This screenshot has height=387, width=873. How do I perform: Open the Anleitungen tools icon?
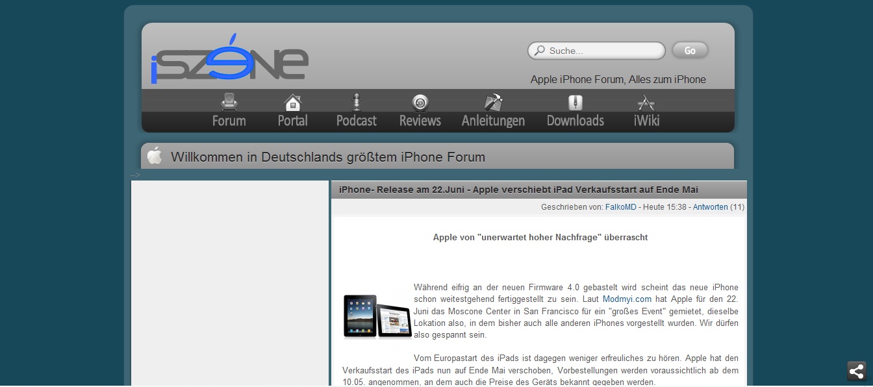[x=493, y=102]
